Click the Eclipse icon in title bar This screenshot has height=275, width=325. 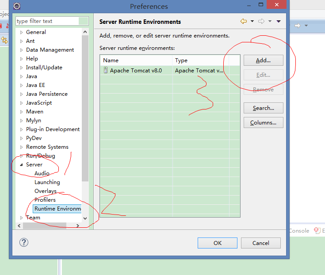coord(16,6)
